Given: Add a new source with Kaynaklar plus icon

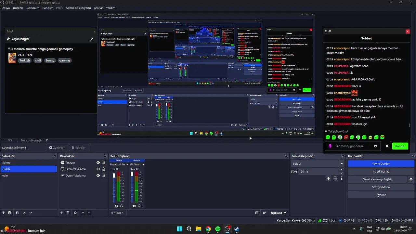Looking at the screenshot, I should point(62,213).
